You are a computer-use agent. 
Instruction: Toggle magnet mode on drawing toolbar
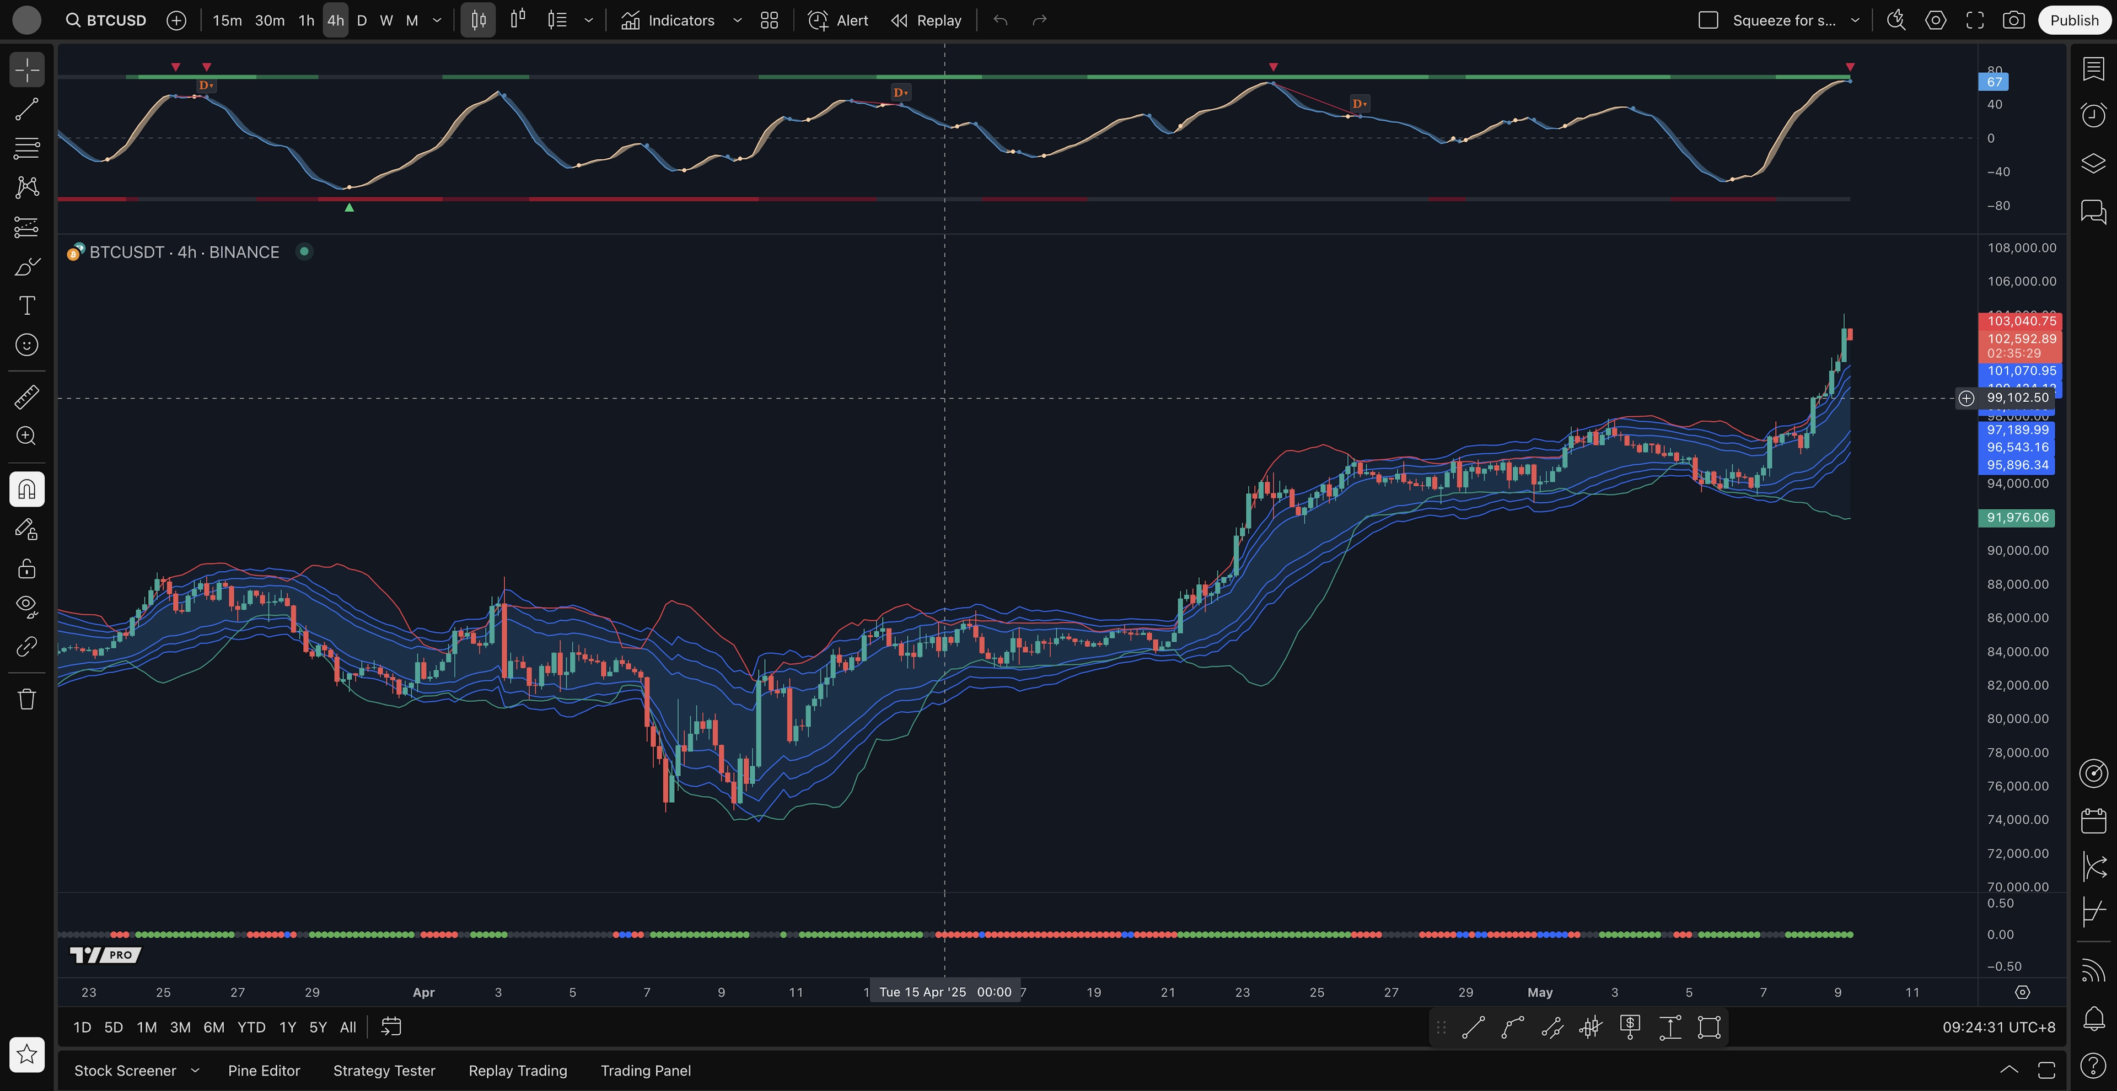point(26,490)
